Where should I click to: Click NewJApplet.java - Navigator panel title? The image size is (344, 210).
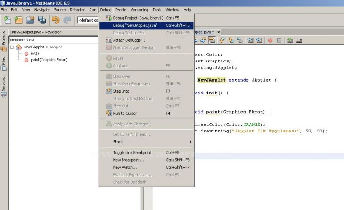(36, 32)
